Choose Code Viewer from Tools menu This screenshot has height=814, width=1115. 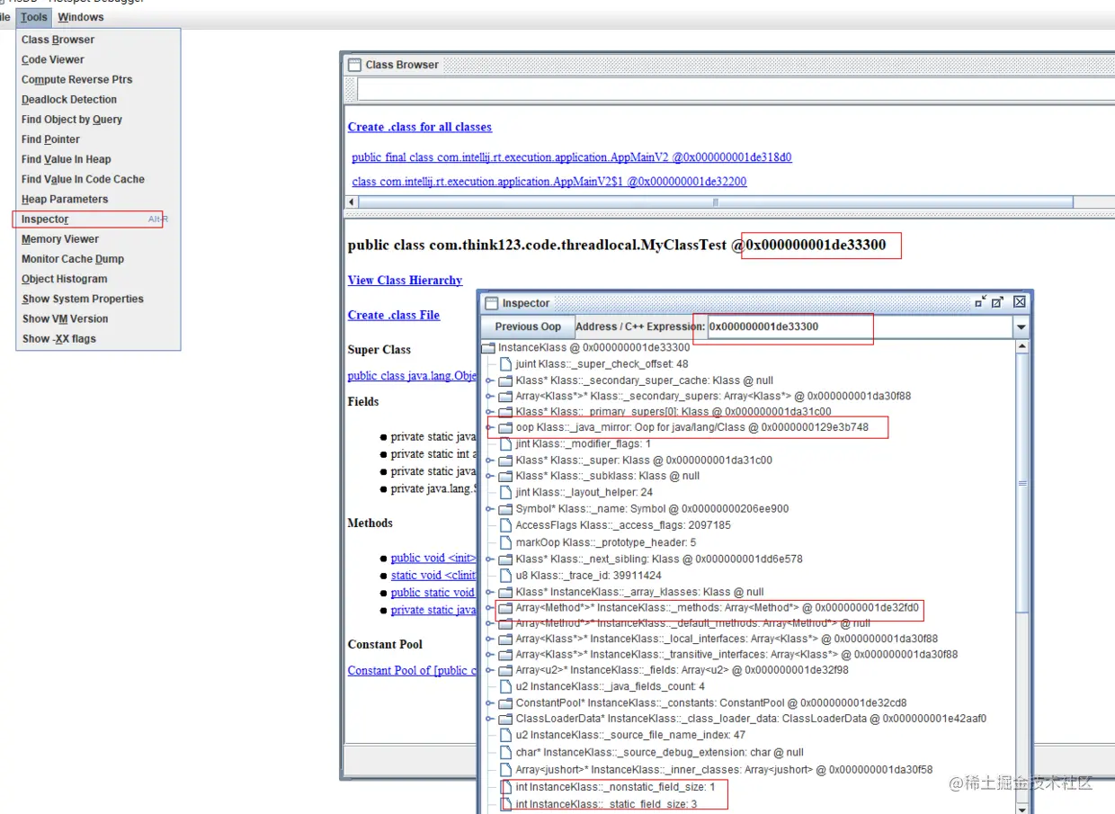98,59
